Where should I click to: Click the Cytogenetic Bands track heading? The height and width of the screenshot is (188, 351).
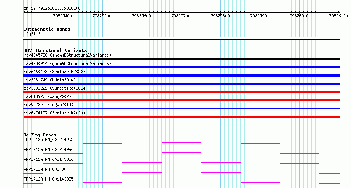[47, 29]
